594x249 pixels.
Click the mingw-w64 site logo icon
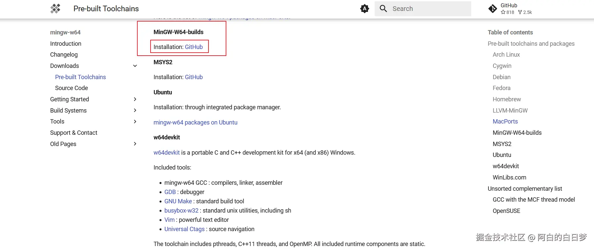55,9
